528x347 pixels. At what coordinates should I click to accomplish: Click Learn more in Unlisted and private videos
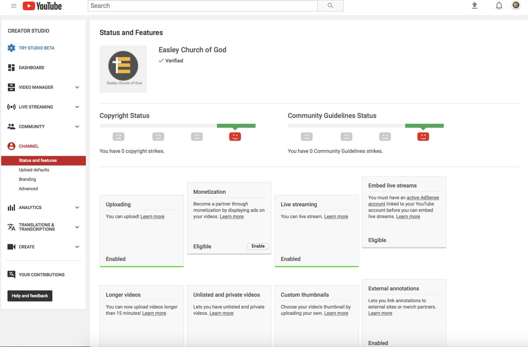221,313
